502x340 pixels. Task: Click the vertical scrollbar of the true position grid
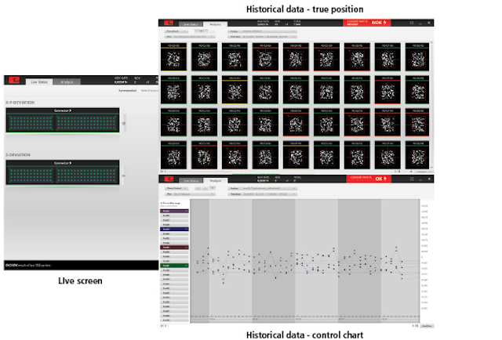tap(431, 105)
